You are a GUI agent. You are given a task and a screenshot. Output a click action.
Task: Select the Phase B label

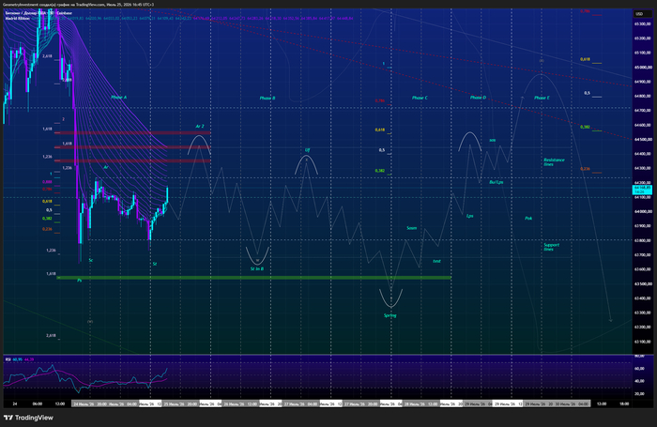[x=267, y=98]
